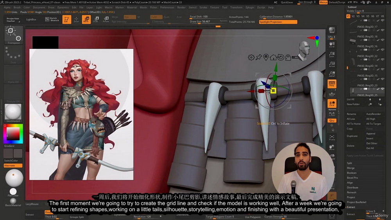
Task: Open the Texture menu
Action: (214, 7)
